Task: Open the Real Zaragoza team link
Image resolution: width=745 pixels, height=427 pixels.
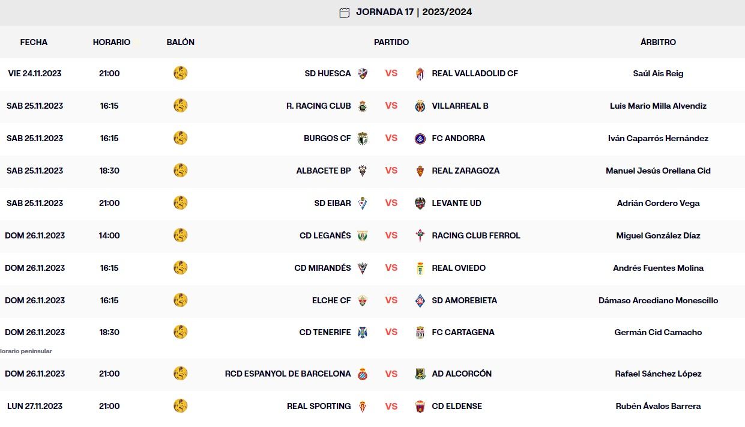Action: [465, 171]
